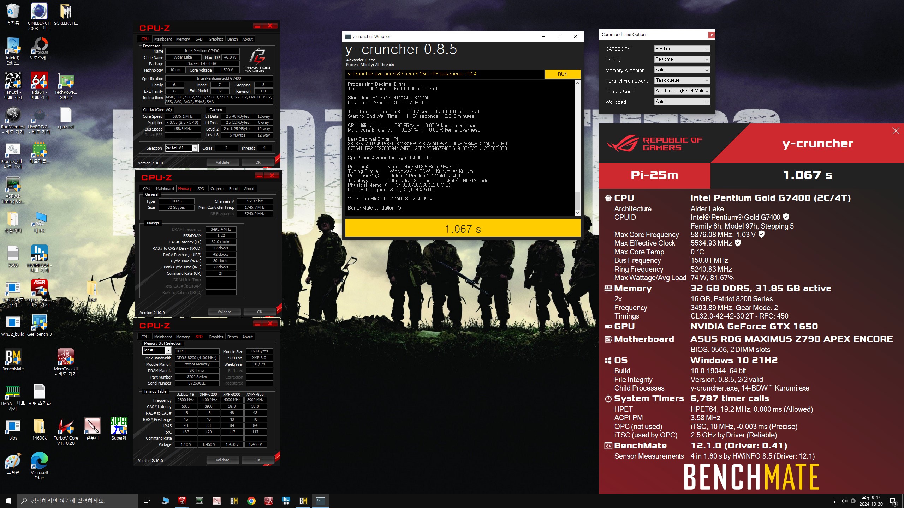Open the Parallel Framework Task queue dropdown
904x508 pixels.
click(x=682, y=80)
